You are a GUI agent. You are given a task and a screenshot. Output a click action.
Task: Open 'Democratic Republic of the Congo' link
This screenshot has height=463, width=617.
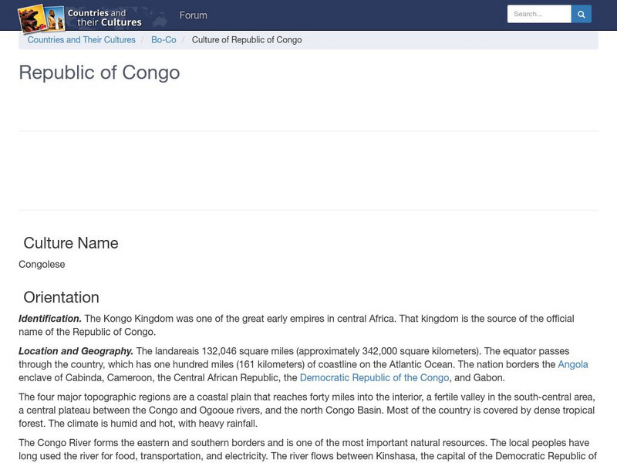click(374, 377)
